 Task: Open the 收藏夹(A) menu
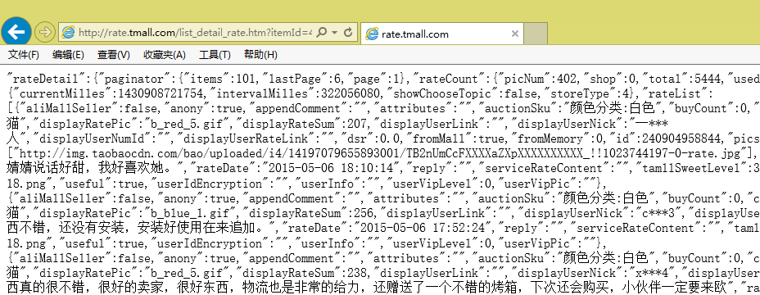(x=165, y=55)
